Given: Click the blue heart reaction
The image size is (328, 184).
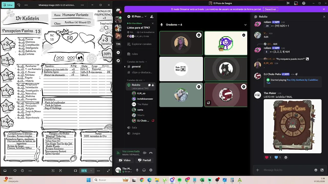Looking at the screenshot, I should pos(278,157).
